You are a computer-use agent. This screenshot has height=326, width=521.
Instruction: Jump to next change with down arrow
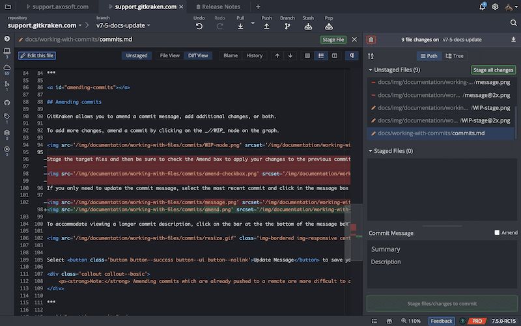click(x=290, y=56)
